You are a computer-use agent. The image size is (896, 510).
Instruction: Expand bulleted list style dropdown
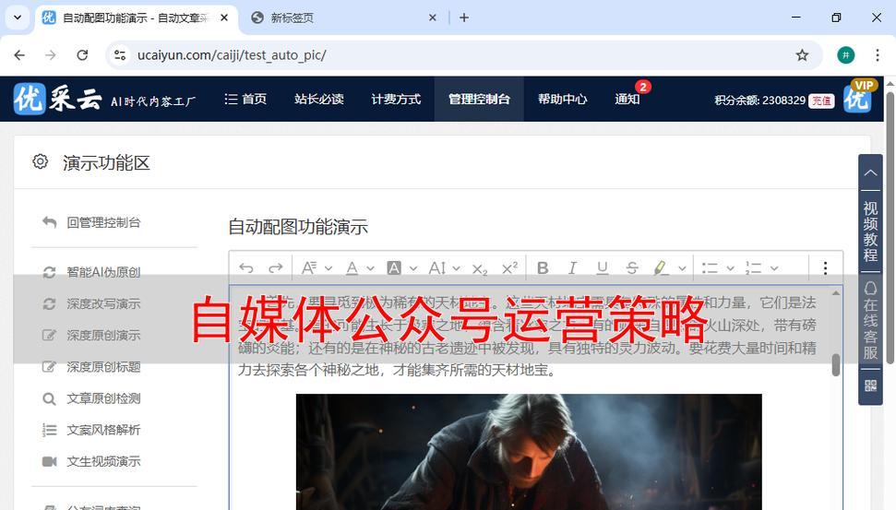click(730, 267)
